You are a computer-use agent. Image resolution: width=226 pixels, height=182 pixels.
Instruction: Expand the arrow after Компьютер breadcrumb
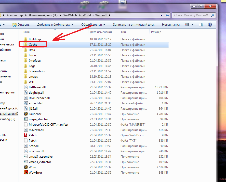[26, 15]
